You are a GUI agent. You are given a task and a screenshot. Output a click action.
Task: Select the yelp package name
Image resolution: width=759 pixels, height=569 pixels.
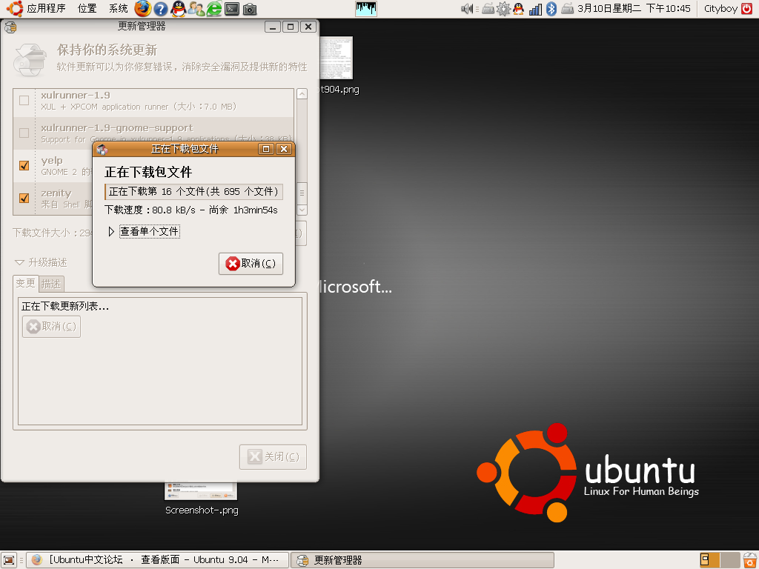52,161
